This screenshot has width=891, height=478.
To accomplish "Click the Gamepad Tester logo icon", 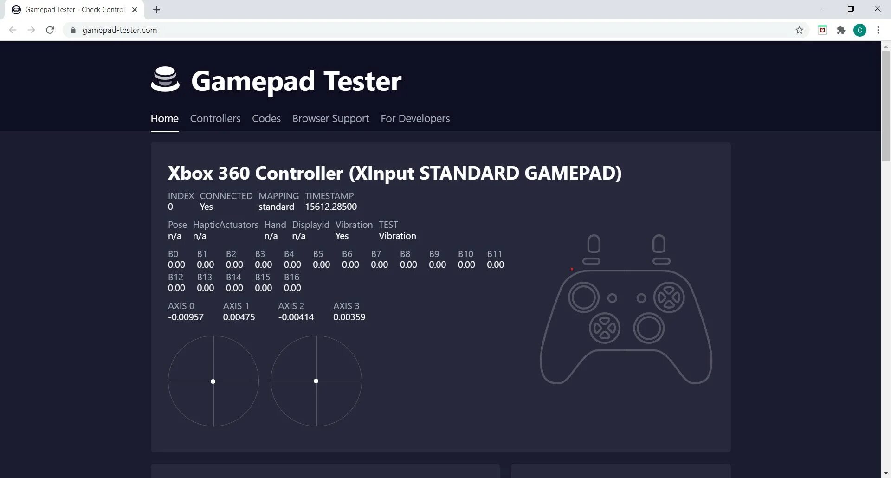I will 165,79.
